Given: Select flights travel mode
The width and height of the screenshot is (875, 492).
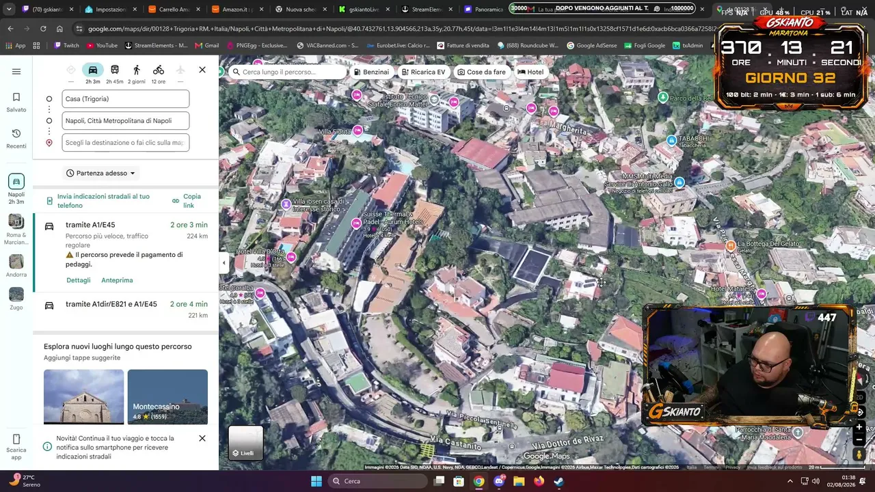Looking at the screenshot, I should coord(180,70).
